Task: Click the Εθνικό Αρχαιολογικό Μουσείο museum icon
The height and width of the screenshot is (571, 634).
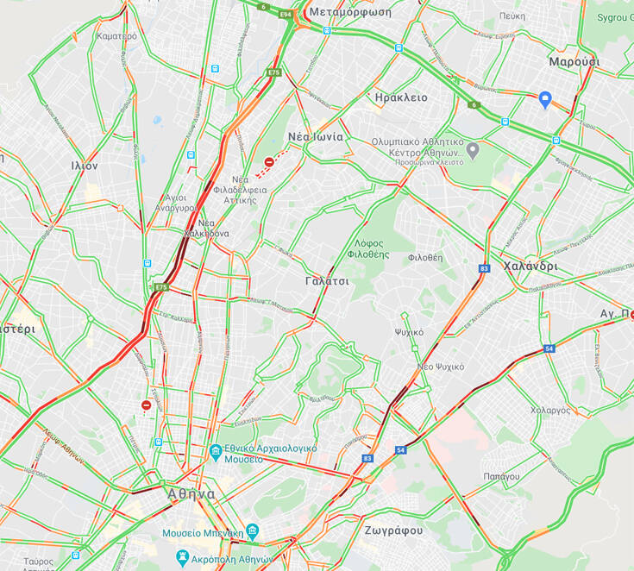Action: [216, 453]
